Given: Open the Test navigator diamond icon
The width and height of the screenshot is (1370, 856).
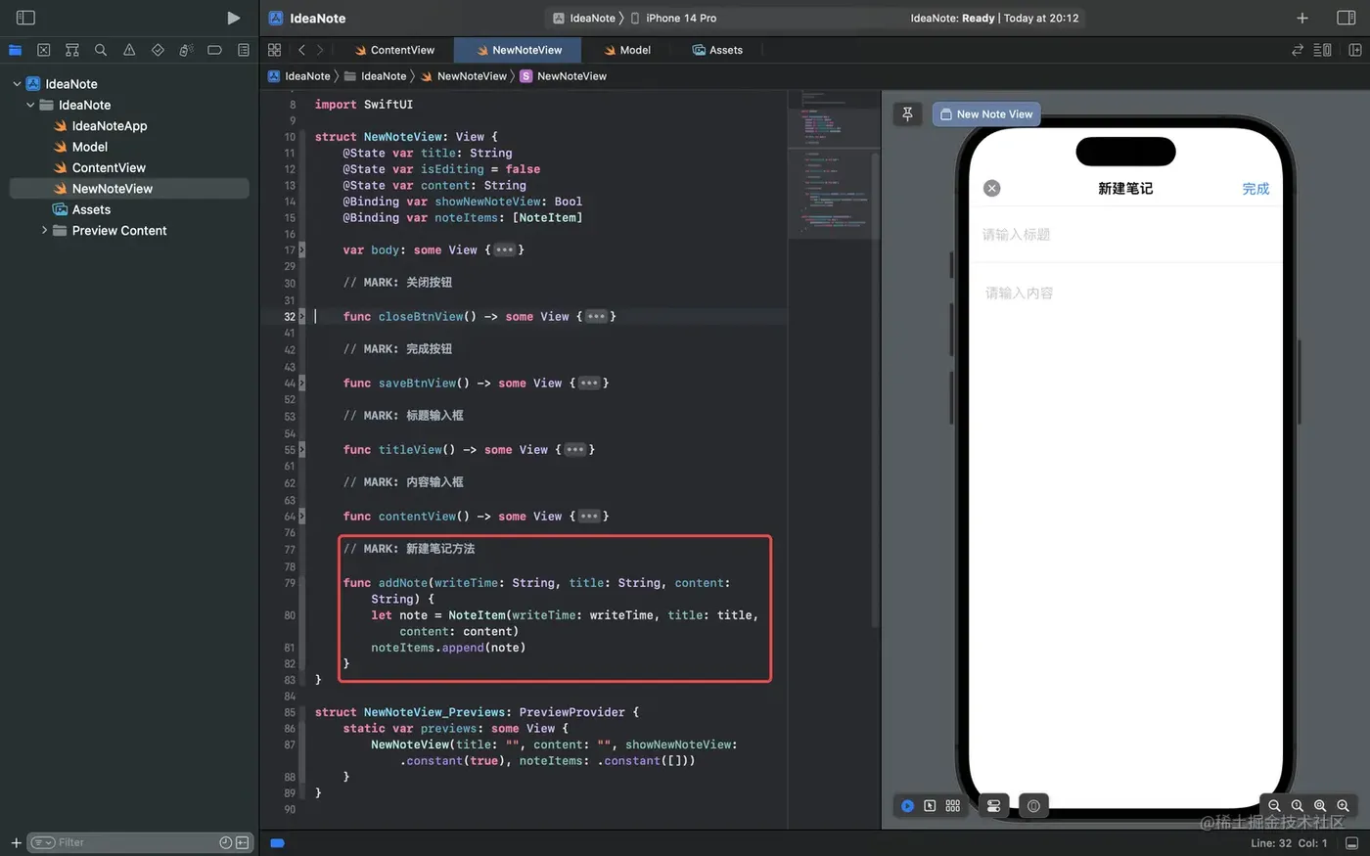Looking at the screenshot, I should pos(158,50).
